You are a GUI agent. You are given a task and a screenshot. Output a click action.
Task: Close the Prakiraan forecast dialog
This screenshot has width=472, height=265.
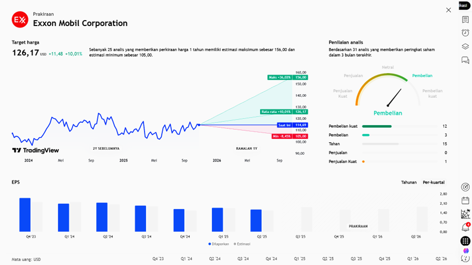448,10
